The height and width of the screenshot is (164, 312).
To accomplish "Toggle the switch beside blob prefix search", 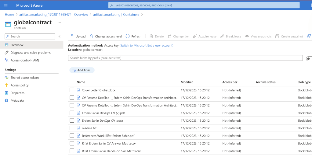I will tap(309, 59).
